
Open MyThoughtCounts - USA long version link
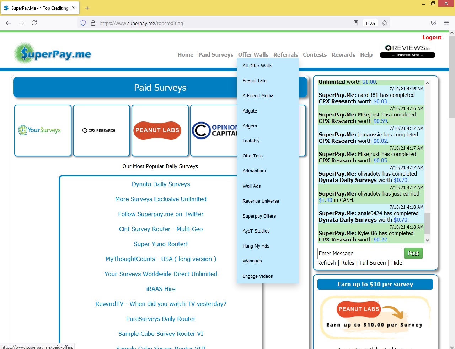pos(161,259)
